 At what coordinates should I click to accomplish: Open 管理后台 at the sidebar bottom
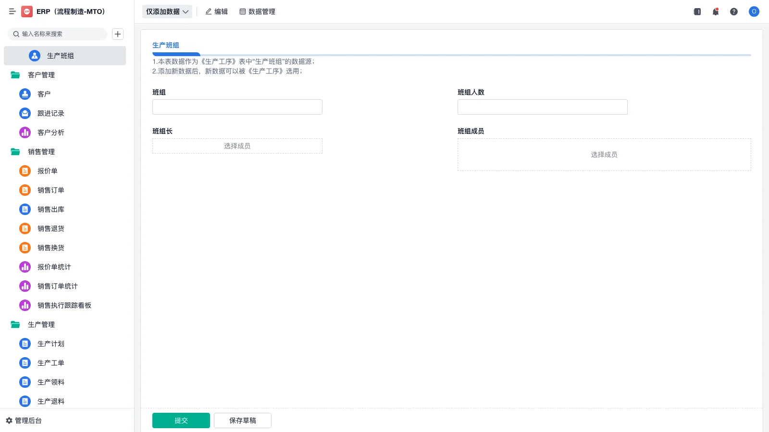pos(24,420)
